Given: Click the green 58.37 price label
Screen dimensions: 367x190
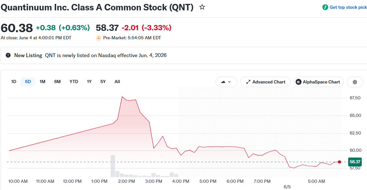Looking at the screenshot, I should click(355, 161).
